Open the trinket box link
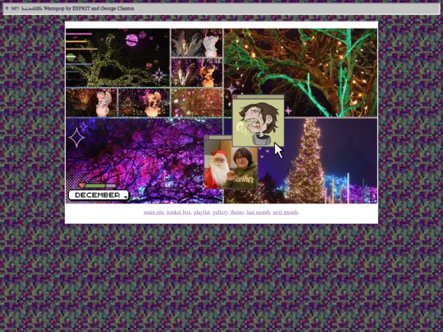This screenshot has width=443, height=332. pyautogui.click(x=179, y=212)
